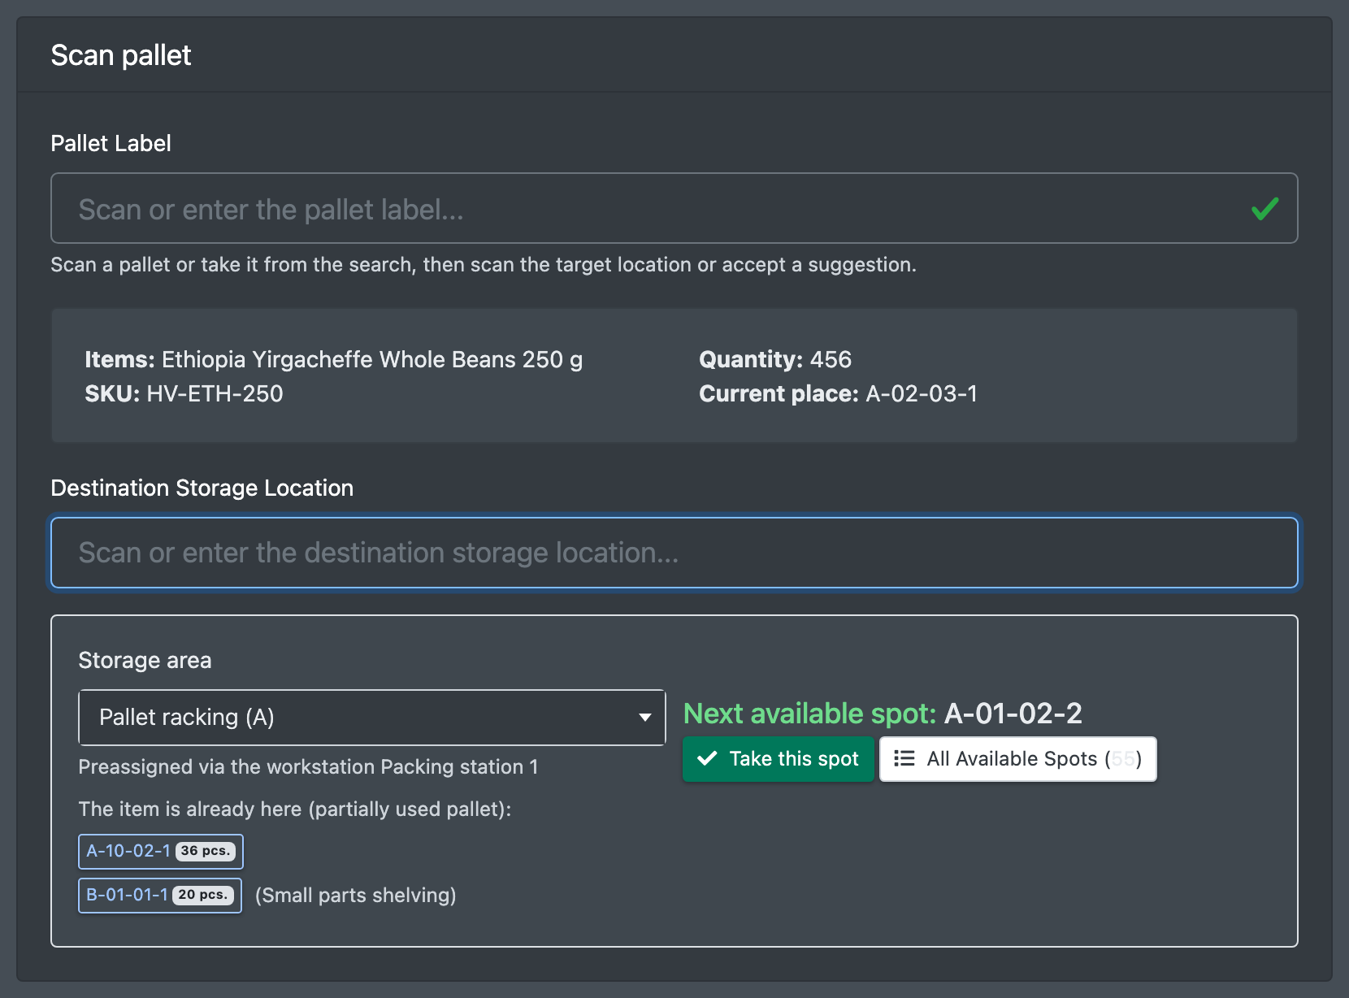
Task: Open All Available Spots list
Action: click(x=1017, y=759)
